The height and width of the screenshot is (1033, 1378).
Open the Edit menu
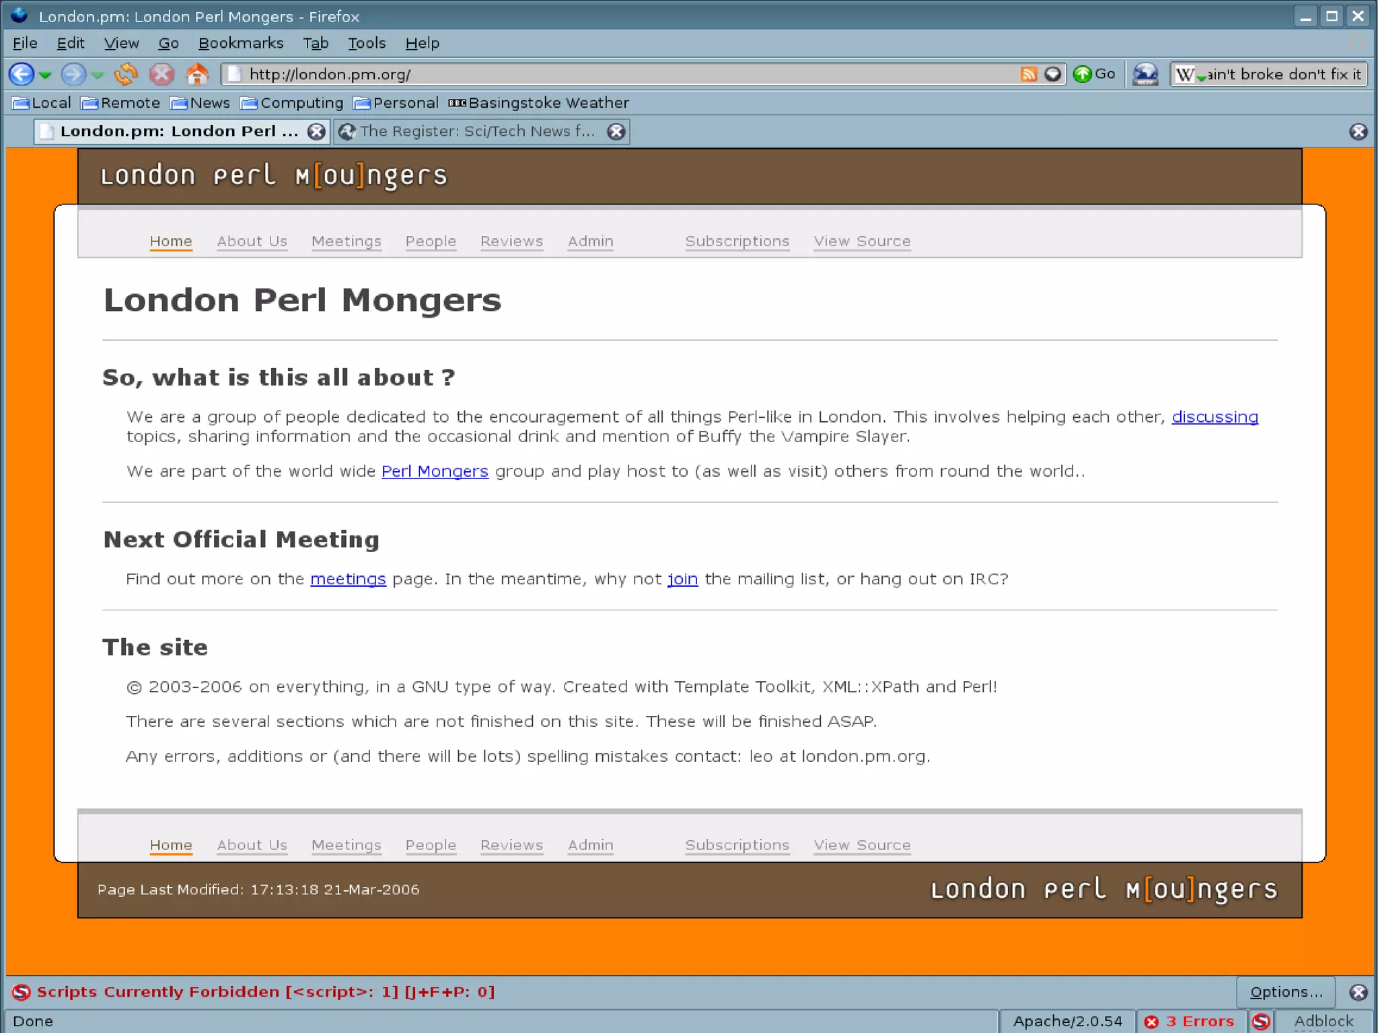coord(71,43)
